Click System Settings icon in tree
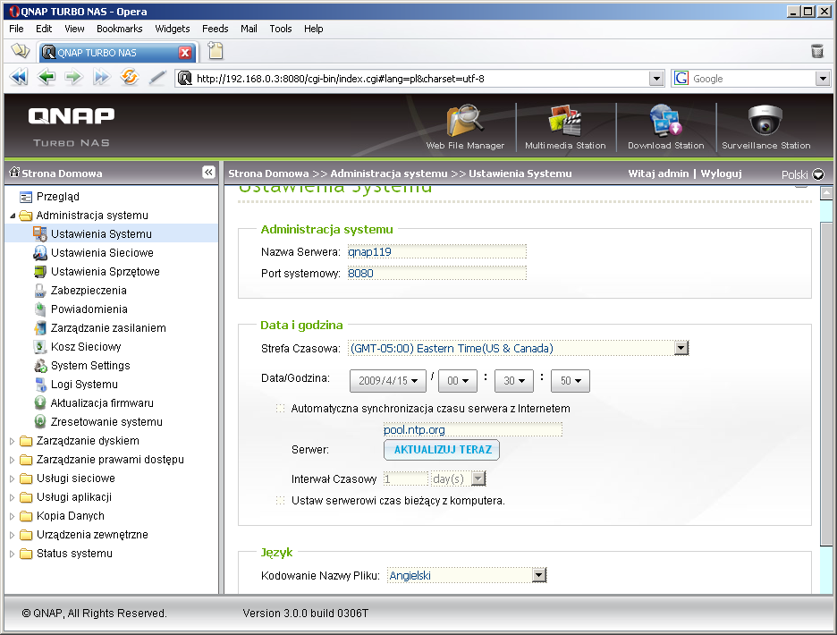The image size is (837, 635). click(x=40, y=365)
